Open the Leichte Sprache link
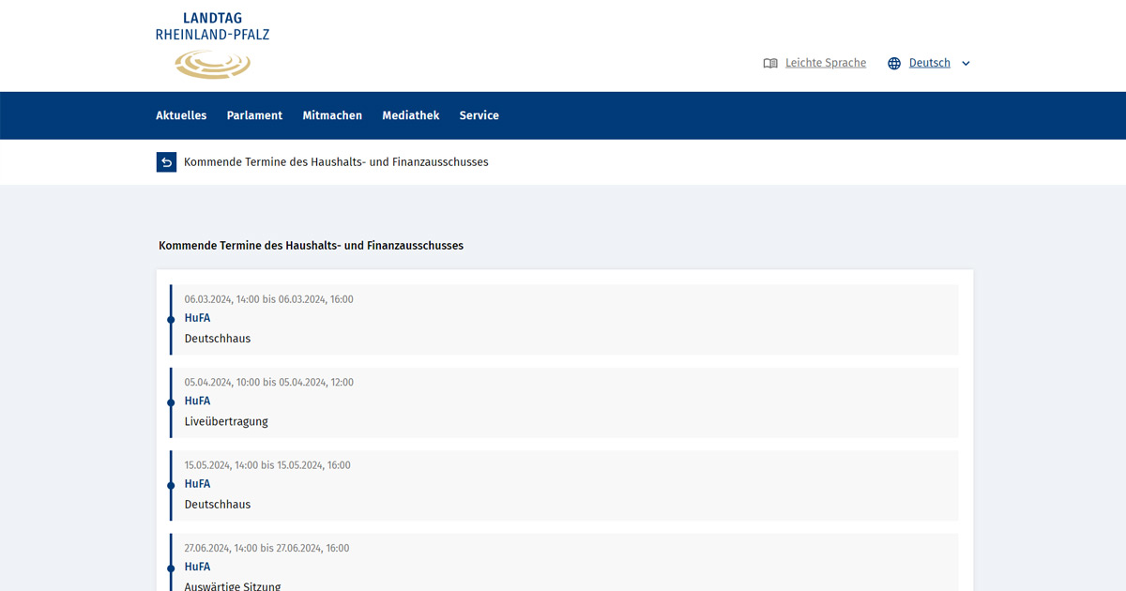Image resolution: width=1126 pixels, height=591 pixels. (825, 63)
